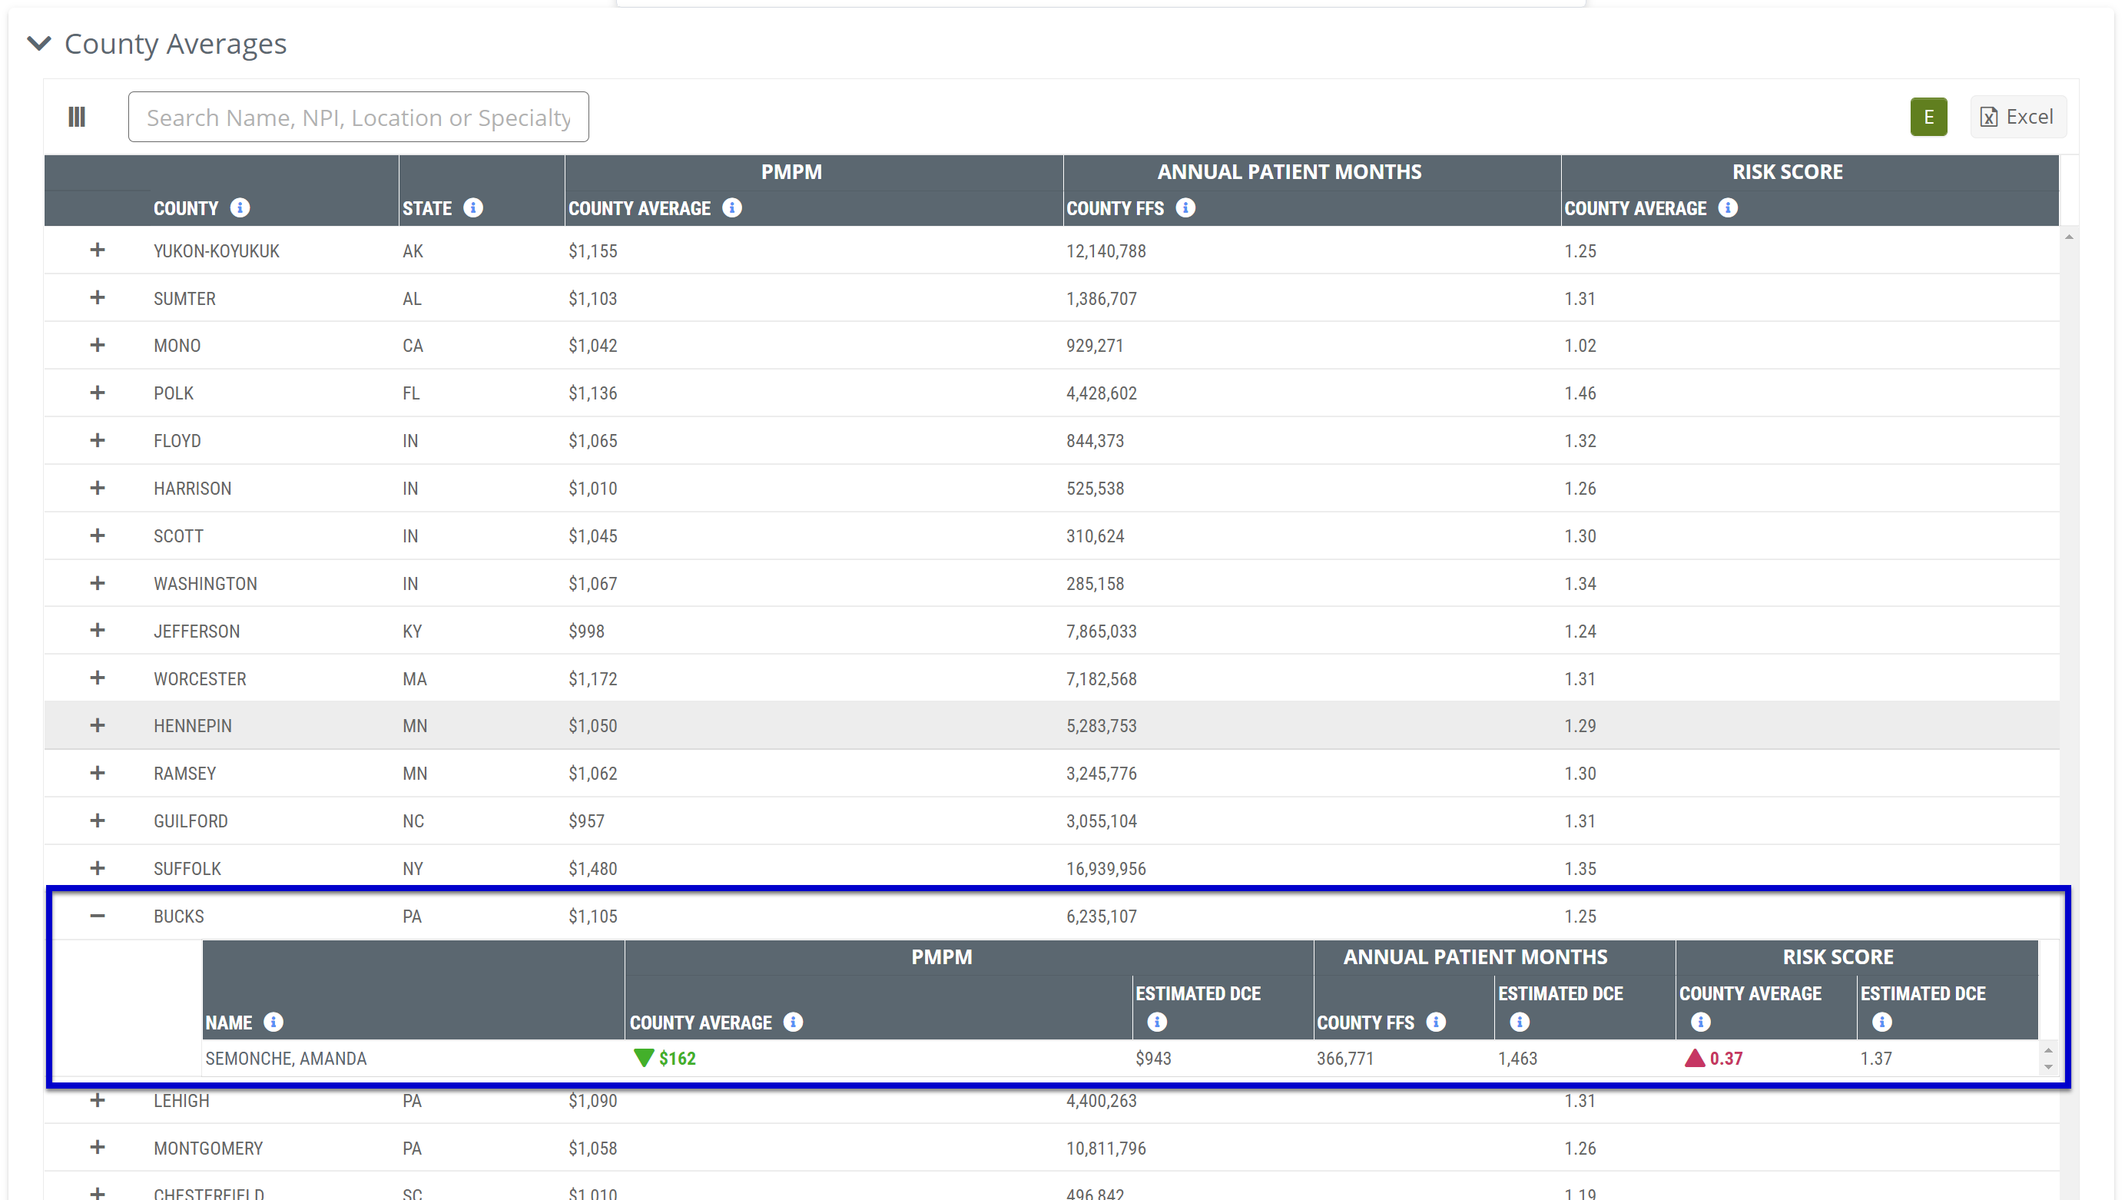Show info for the STATE column header
This screenshot has height=1200, width=2125.
pyautogui.click(x=472, y=208)
